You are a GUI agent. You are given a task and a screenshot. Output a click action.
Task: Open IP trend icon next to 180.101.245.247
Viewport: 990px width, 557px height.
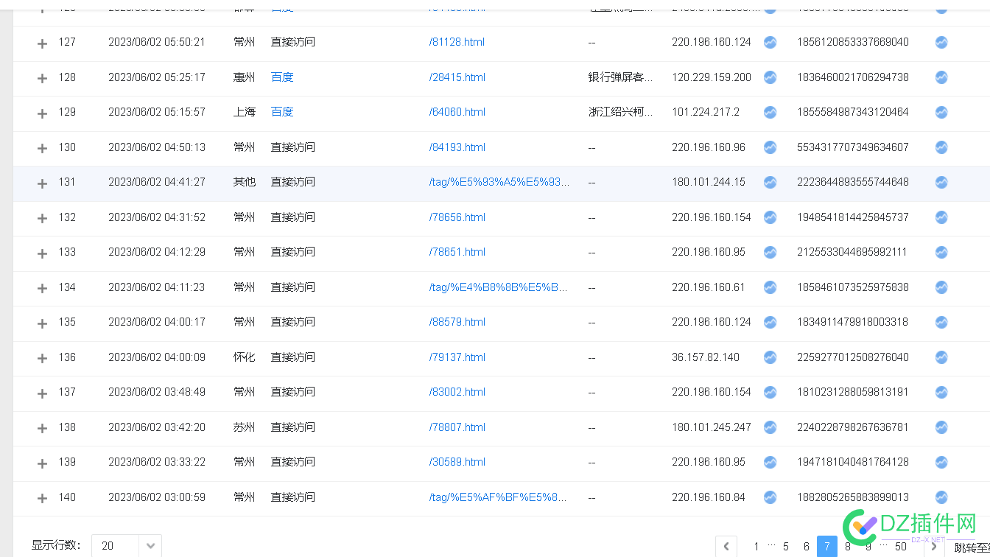[770, 427]
